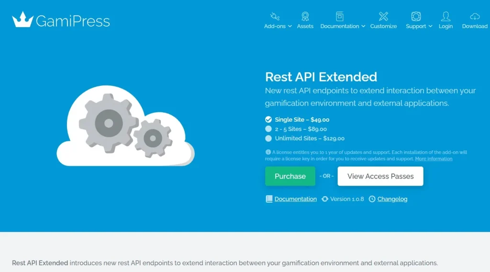Click the bold Rest API Extended text in description

pos(40,263)
